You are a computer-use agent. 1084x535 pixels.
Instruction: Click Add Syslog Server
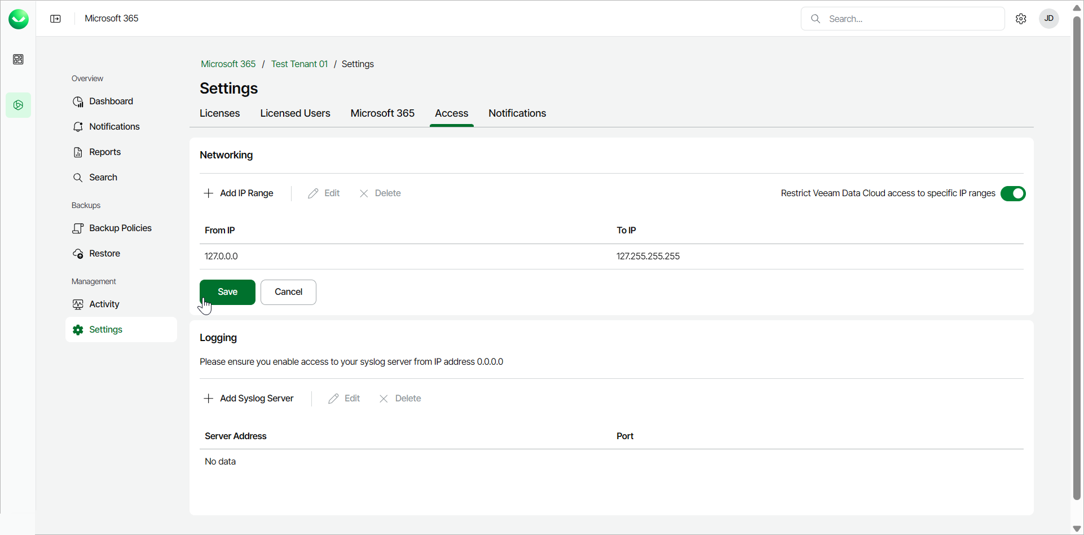pos(249,399)
